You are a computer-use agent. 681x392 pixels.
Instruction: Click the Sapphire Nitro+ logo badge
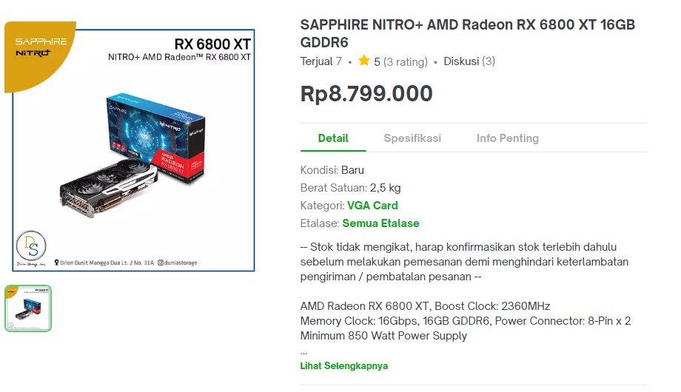pyautogui.click(x=41, y=47)
